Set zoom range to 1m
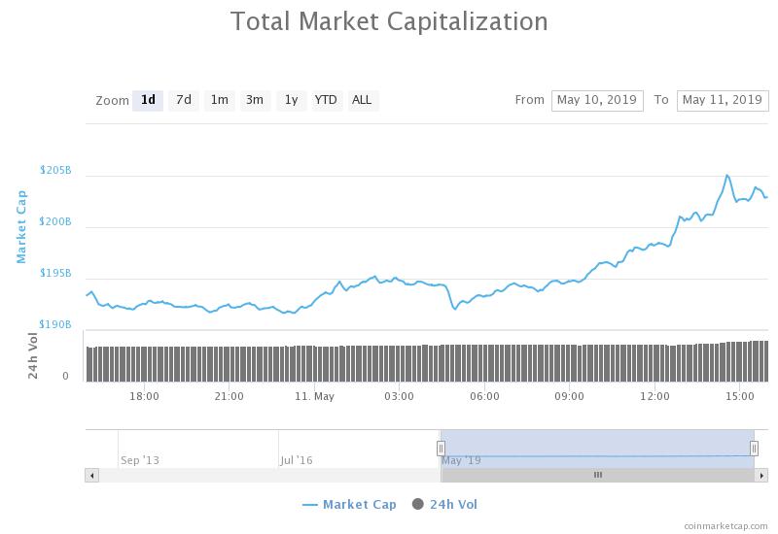The image size is (778, 534). coord(219,100)
